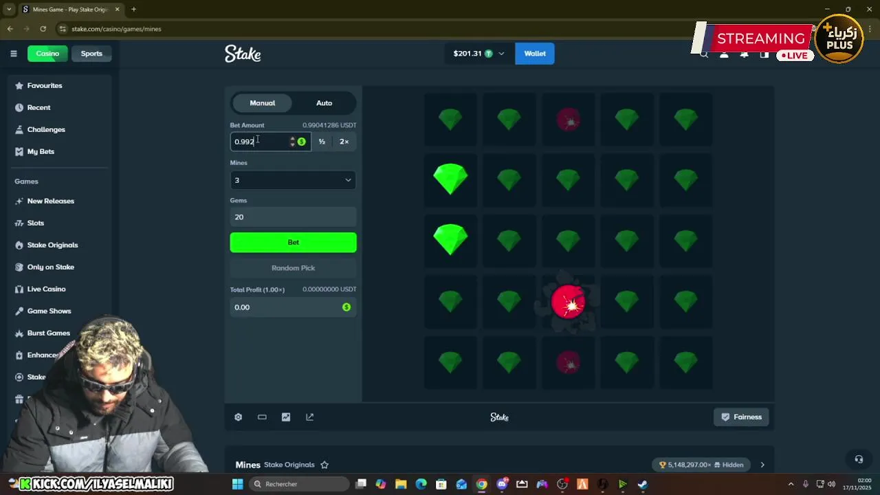Viewport: 880px width, 495px height.
Task: Open the Burst Games category
Action: (48, 333)
